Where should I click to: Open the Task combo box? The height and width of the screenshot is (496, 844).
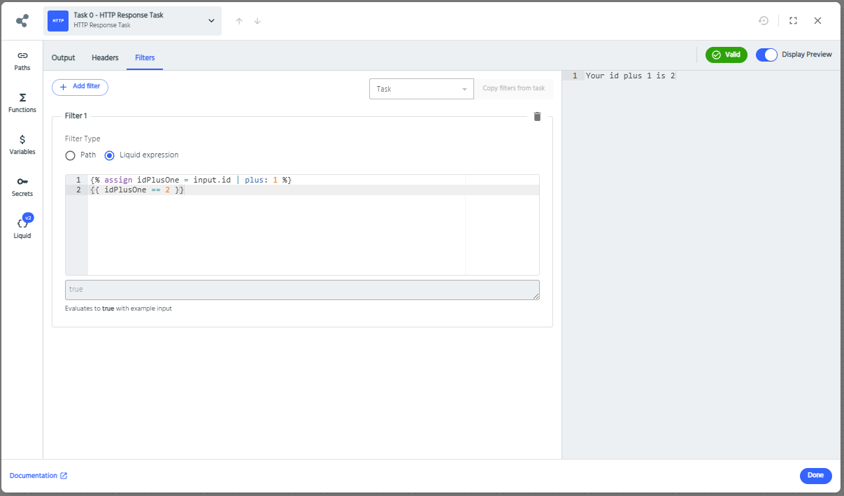(422, 89)
